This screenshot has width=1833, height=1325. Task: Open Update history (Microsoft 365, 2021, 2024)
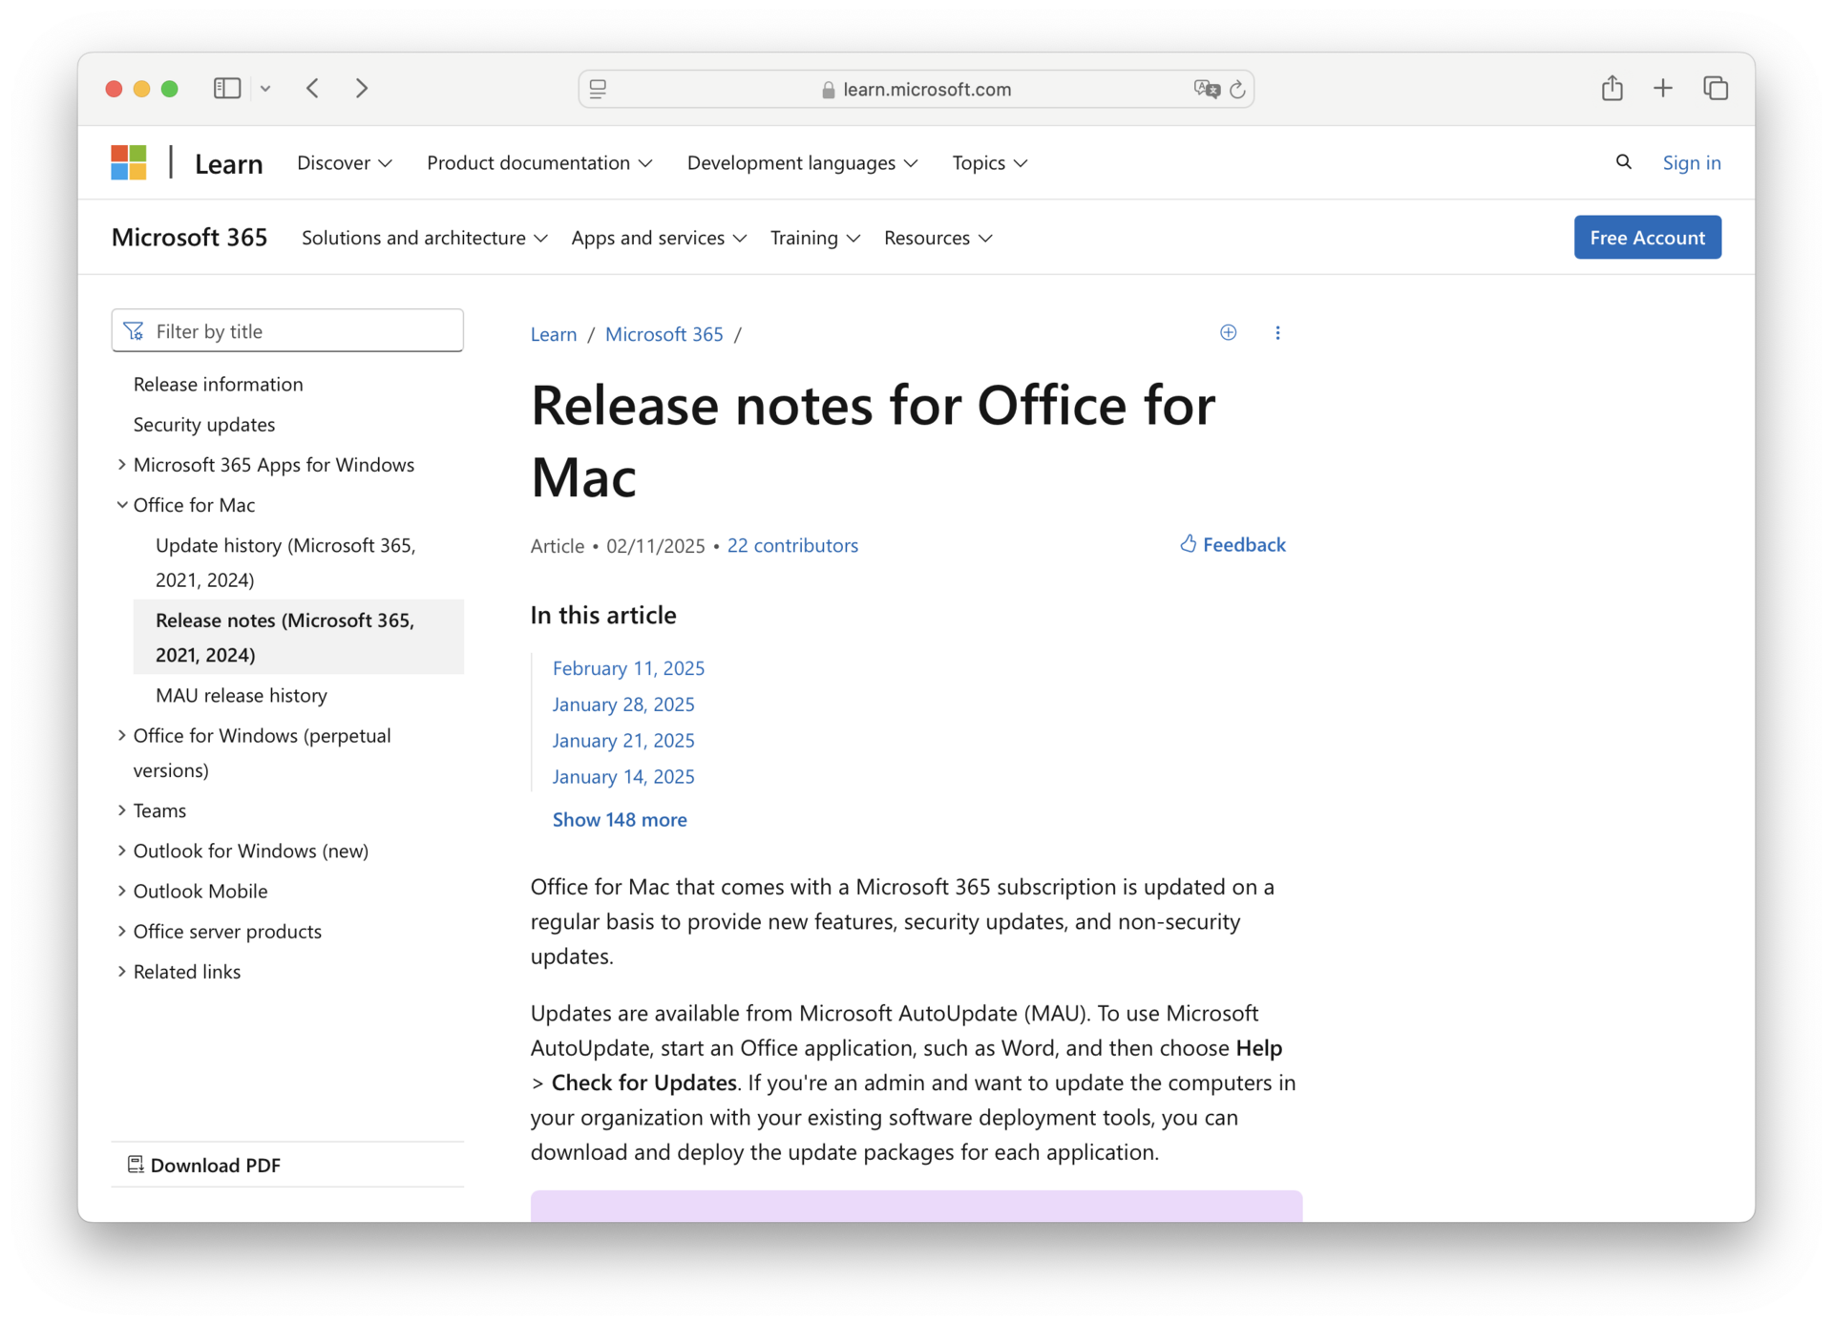click(285, 562)
